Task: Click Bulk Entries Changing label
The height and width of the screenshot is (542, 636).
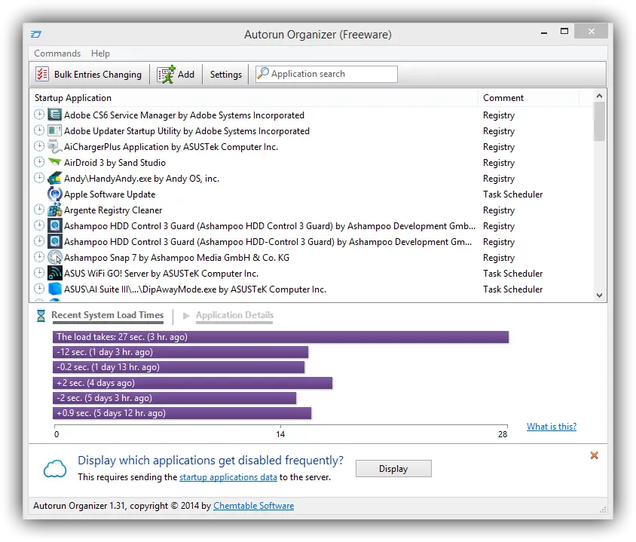Action: (98, 75)
